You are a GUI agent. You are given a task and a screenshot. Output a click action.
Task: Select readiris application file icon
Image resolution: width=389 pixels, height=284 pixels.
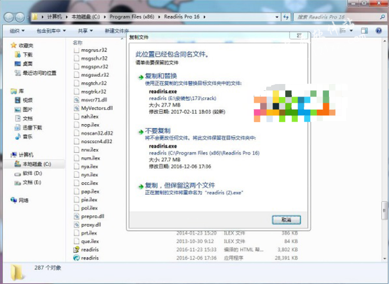(x=76, y=258)
